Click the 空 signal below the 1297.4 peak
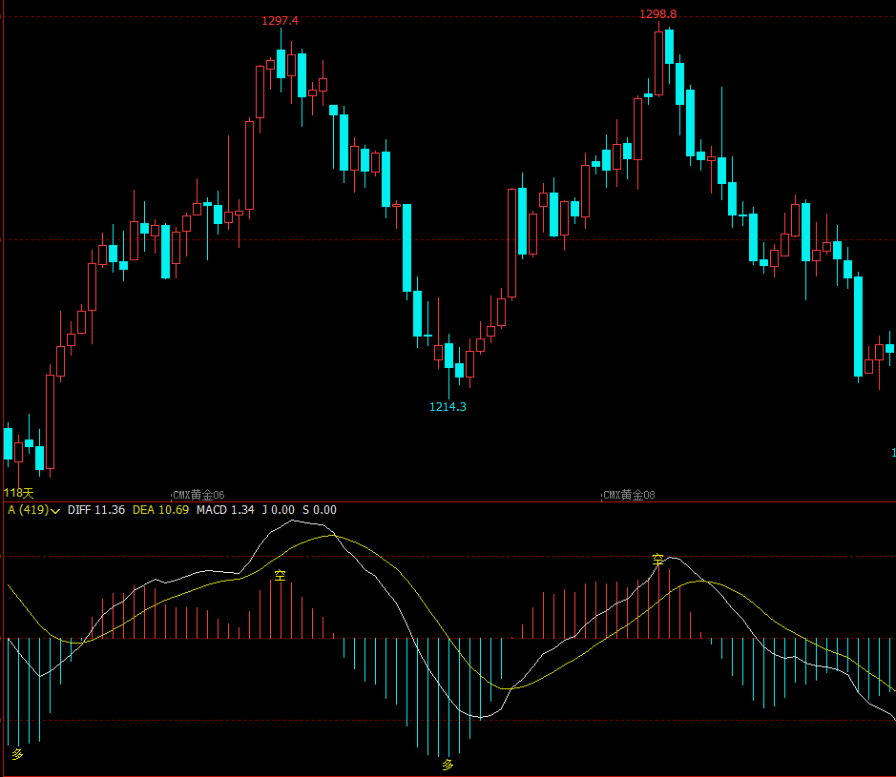The height and width of the screenshot is (777, 896). (x=280, y=576)
